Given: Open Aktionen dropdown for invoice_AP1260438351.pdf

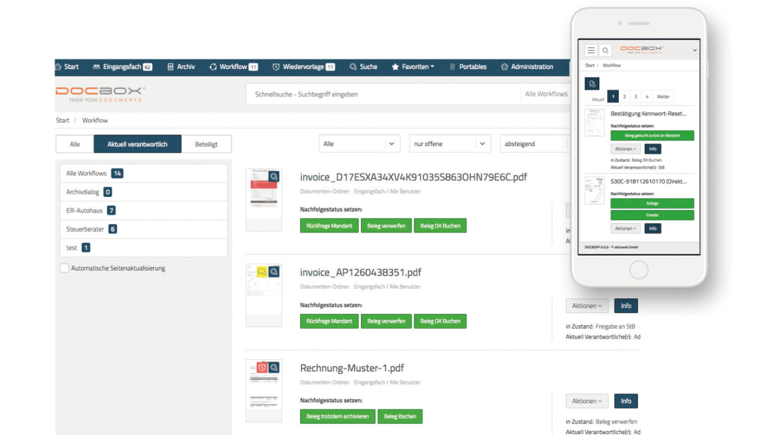Looking at the screenshot, I should [587, 306].
